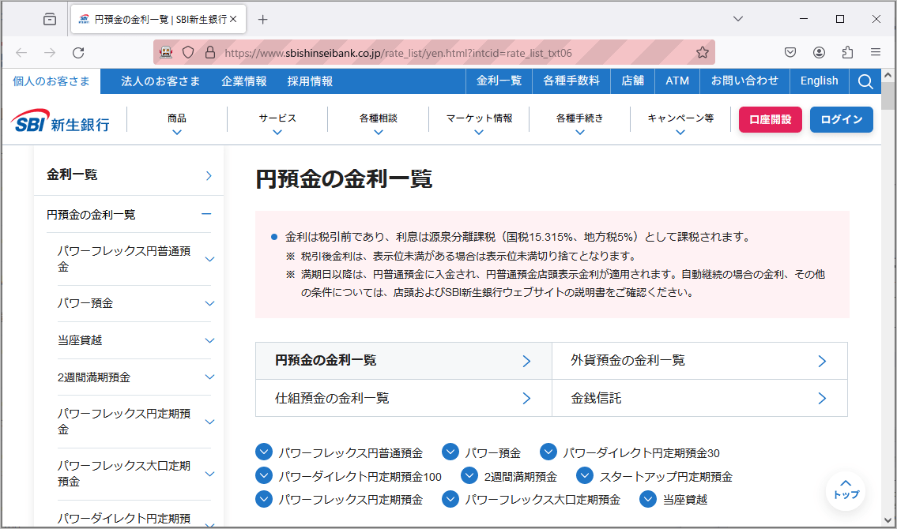897x529 pixels.
Task: Select English language menu item
Action: (819, 81)
